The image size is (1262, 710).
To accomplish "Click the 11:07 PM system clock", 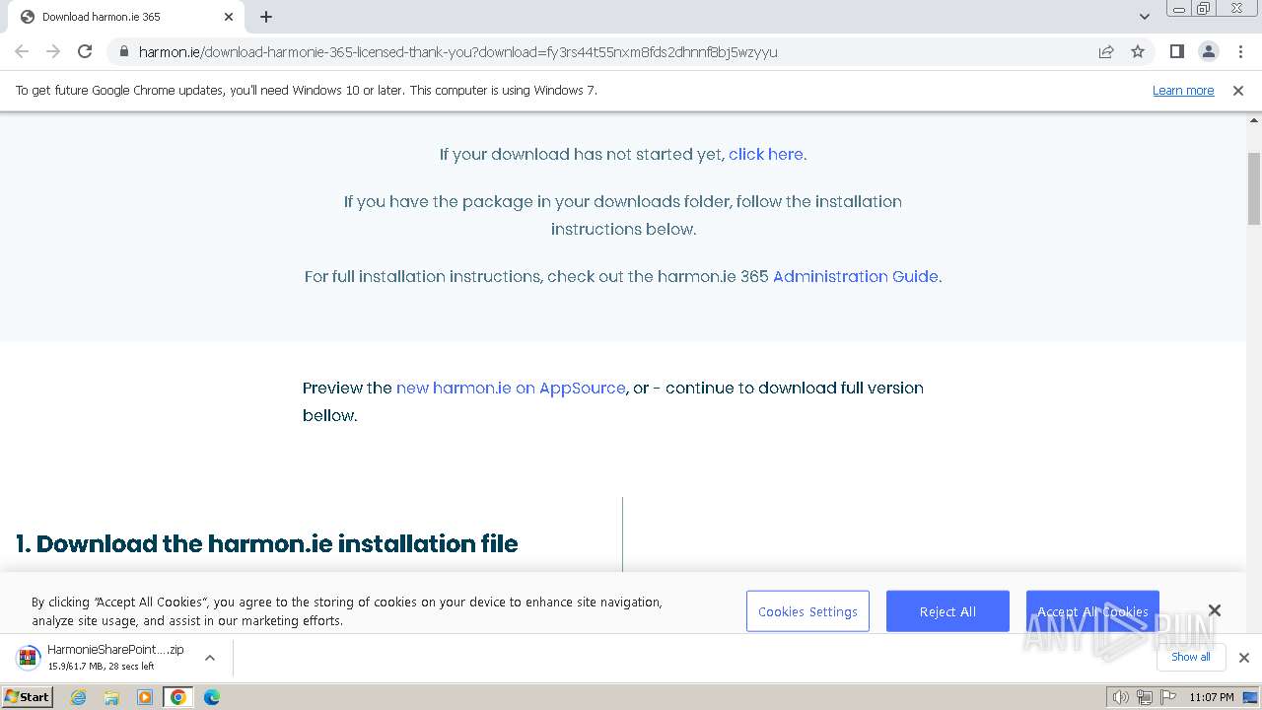I will coord(1211,697).
